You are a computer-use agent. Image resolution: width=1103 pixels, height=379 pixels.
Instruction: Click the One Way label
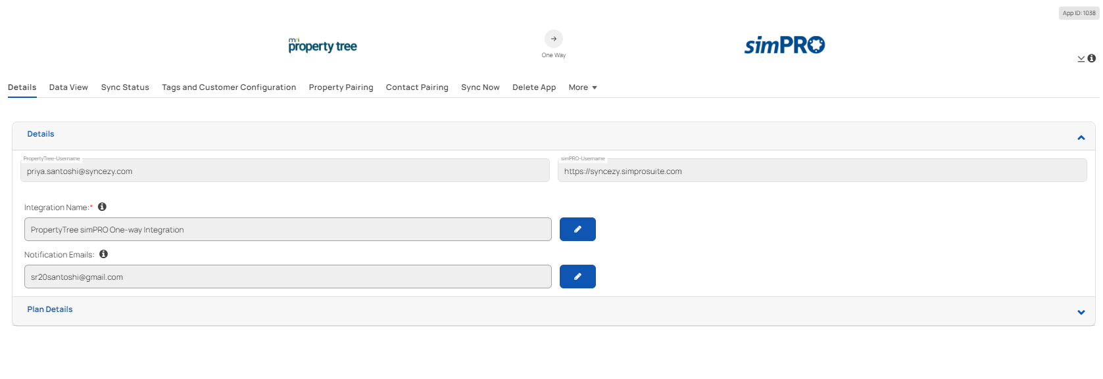[x=554, y=55]
